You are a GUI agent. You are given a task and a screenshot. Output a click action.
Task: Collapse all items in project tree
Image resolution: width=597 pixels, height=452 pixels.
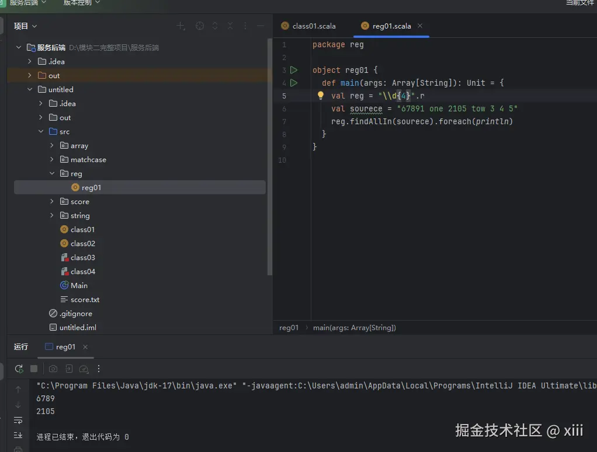tap(230, 26)
